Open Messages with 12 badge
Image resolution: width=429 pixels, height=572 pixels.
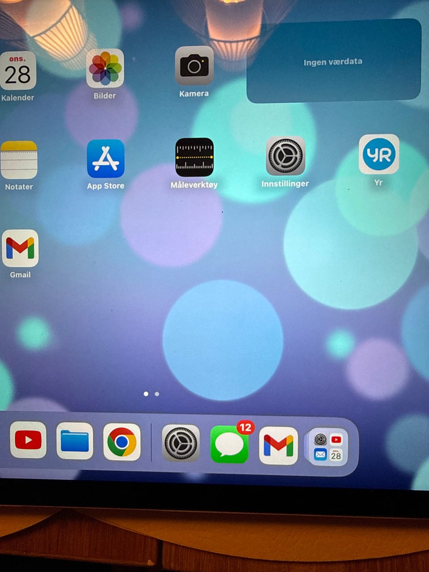(x=230, y=445)
